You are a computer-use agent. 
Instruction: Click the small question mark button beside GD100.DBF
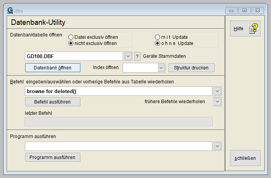coord(137,57)
